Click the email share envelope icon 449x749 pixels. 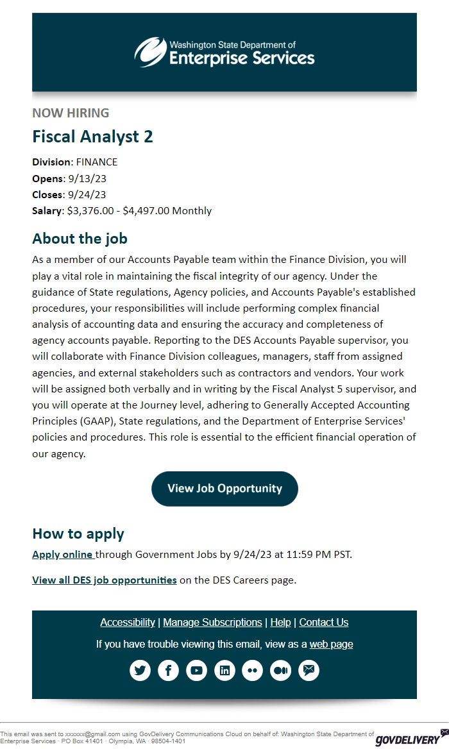[309, 670]
